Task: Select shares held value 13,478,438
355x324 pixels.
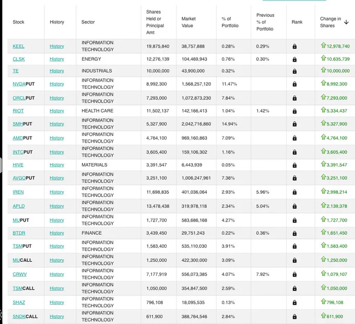Action: (158, 206)
